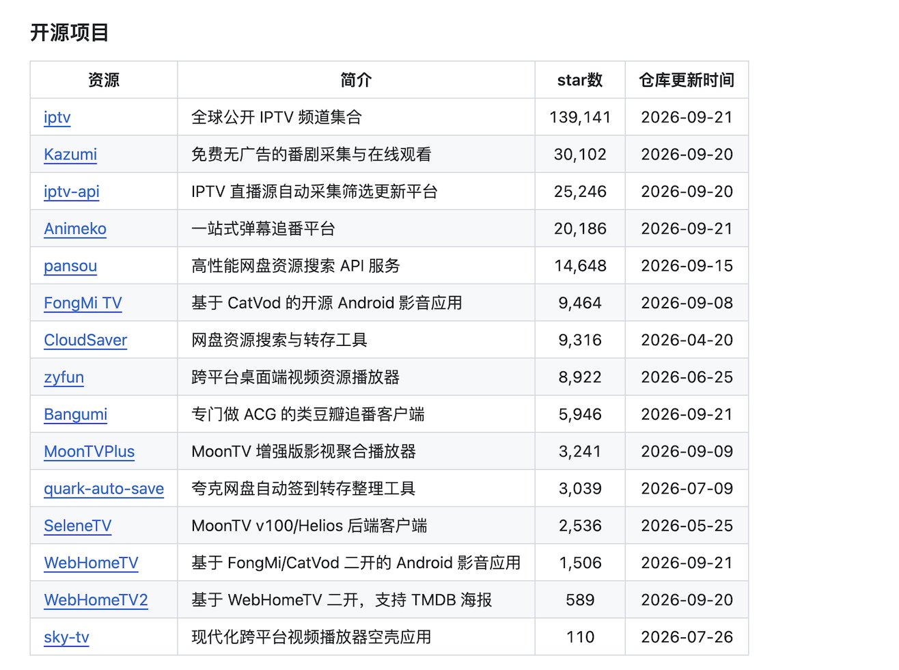
Task: Click the date 2026-09-09
Action: pos(687,452)
